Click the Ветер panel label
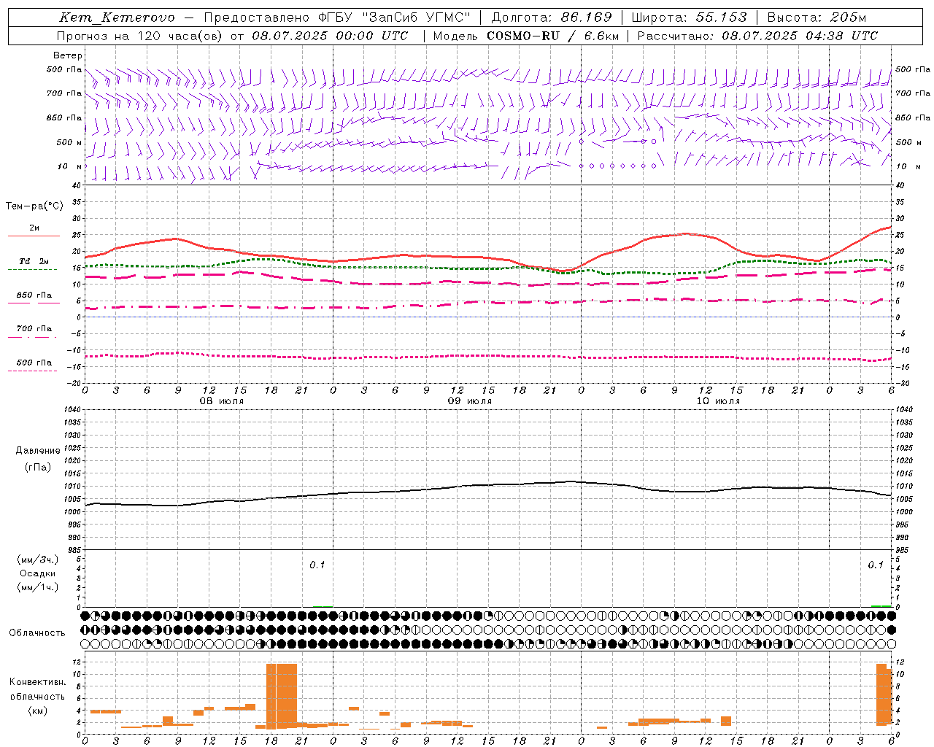934x747 pixels. pyautogui.click(x=68, y=55)
